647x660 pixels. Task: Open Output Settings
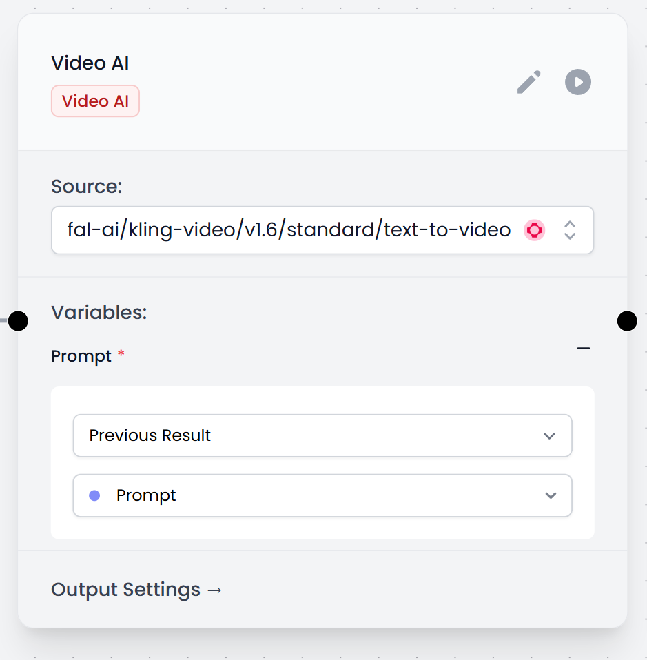point(136,590)
